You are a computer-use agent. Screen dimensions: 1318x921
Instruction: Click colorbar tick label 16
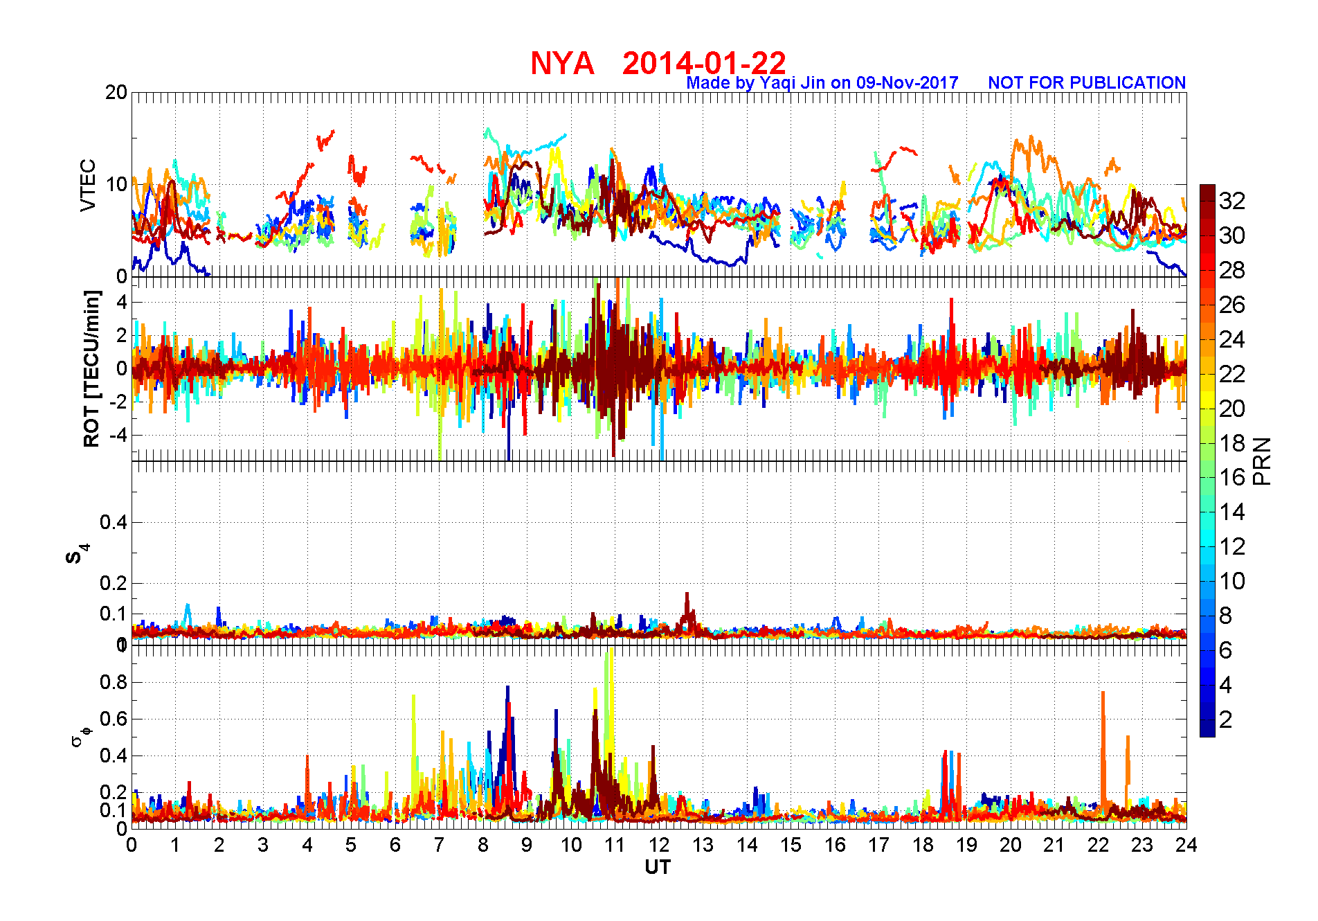coord(1232,477)
